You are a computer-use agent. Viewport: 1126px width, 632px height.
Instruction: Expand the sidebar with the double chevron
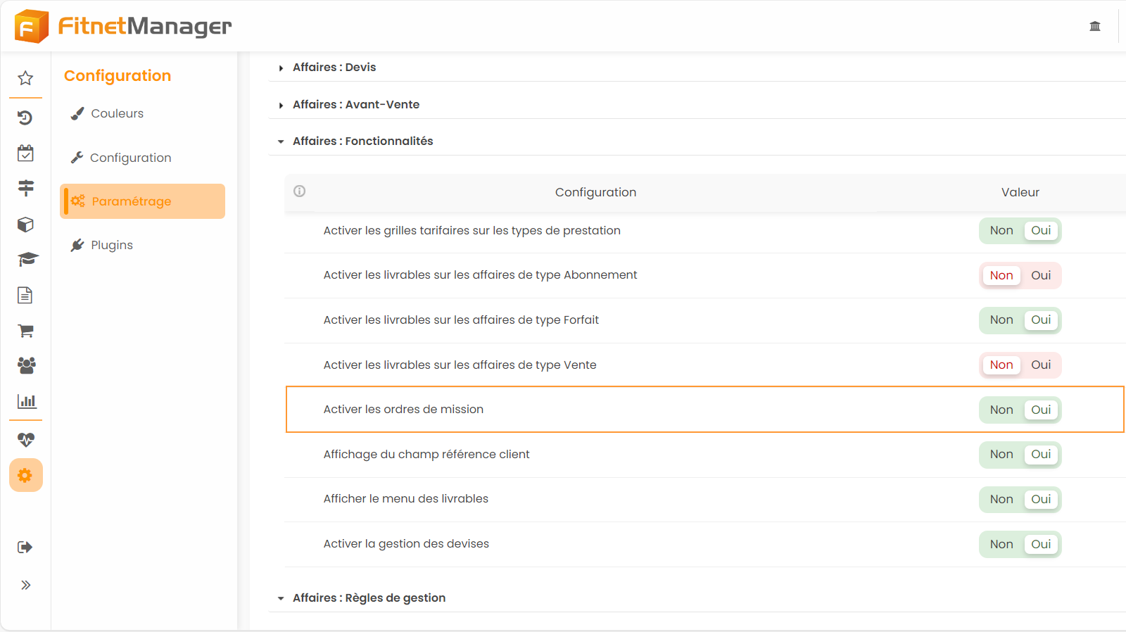[x=26, y=585]
